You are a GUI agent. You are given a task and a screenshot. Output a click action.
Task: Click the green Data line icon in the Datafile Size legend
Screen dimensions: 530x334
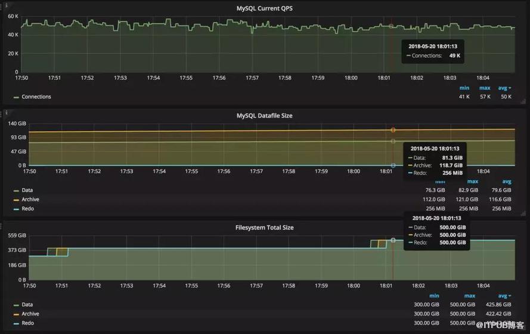tap(16, 190)
